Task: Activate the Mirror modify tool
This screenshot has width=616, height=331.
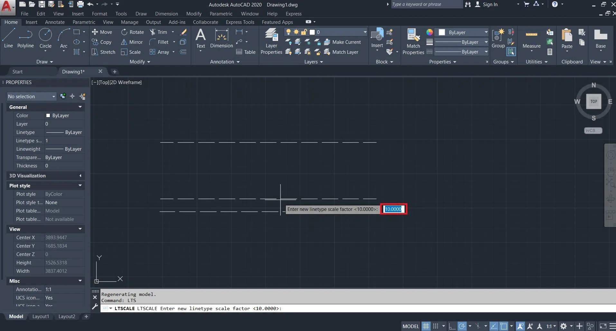Action: [132, 42]
